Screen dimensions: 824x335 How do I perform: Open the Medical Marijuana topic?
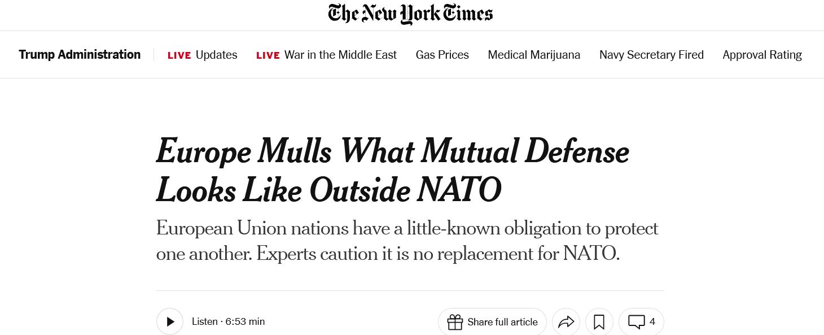point(534,55)
